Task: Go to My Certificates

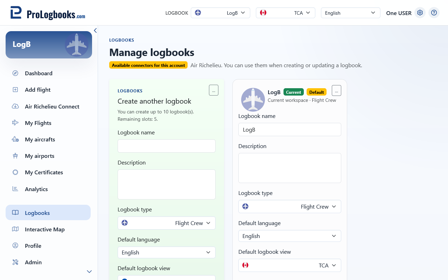Action: coord(48,172)
